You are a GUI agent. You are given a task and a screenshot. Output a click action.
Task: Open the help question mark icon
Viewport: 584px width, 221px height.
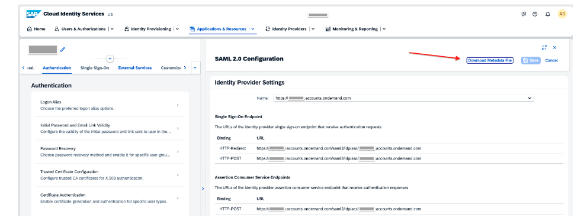pos(535,14)
